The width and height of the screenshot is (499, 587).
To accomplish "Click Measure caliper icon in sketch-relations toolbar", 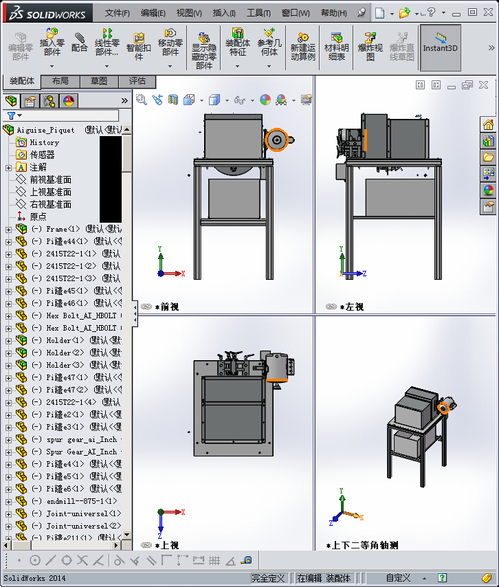I will click(x=246, y=560).
